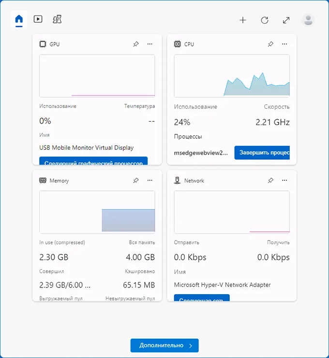Click the 24% CPU usage value
The image size is (329, 358).
tap(182, 122)
